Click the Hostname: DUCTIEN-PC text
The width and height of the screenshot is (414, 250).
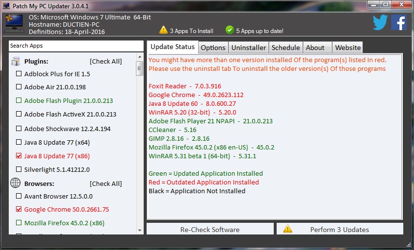tap(64, 24)
